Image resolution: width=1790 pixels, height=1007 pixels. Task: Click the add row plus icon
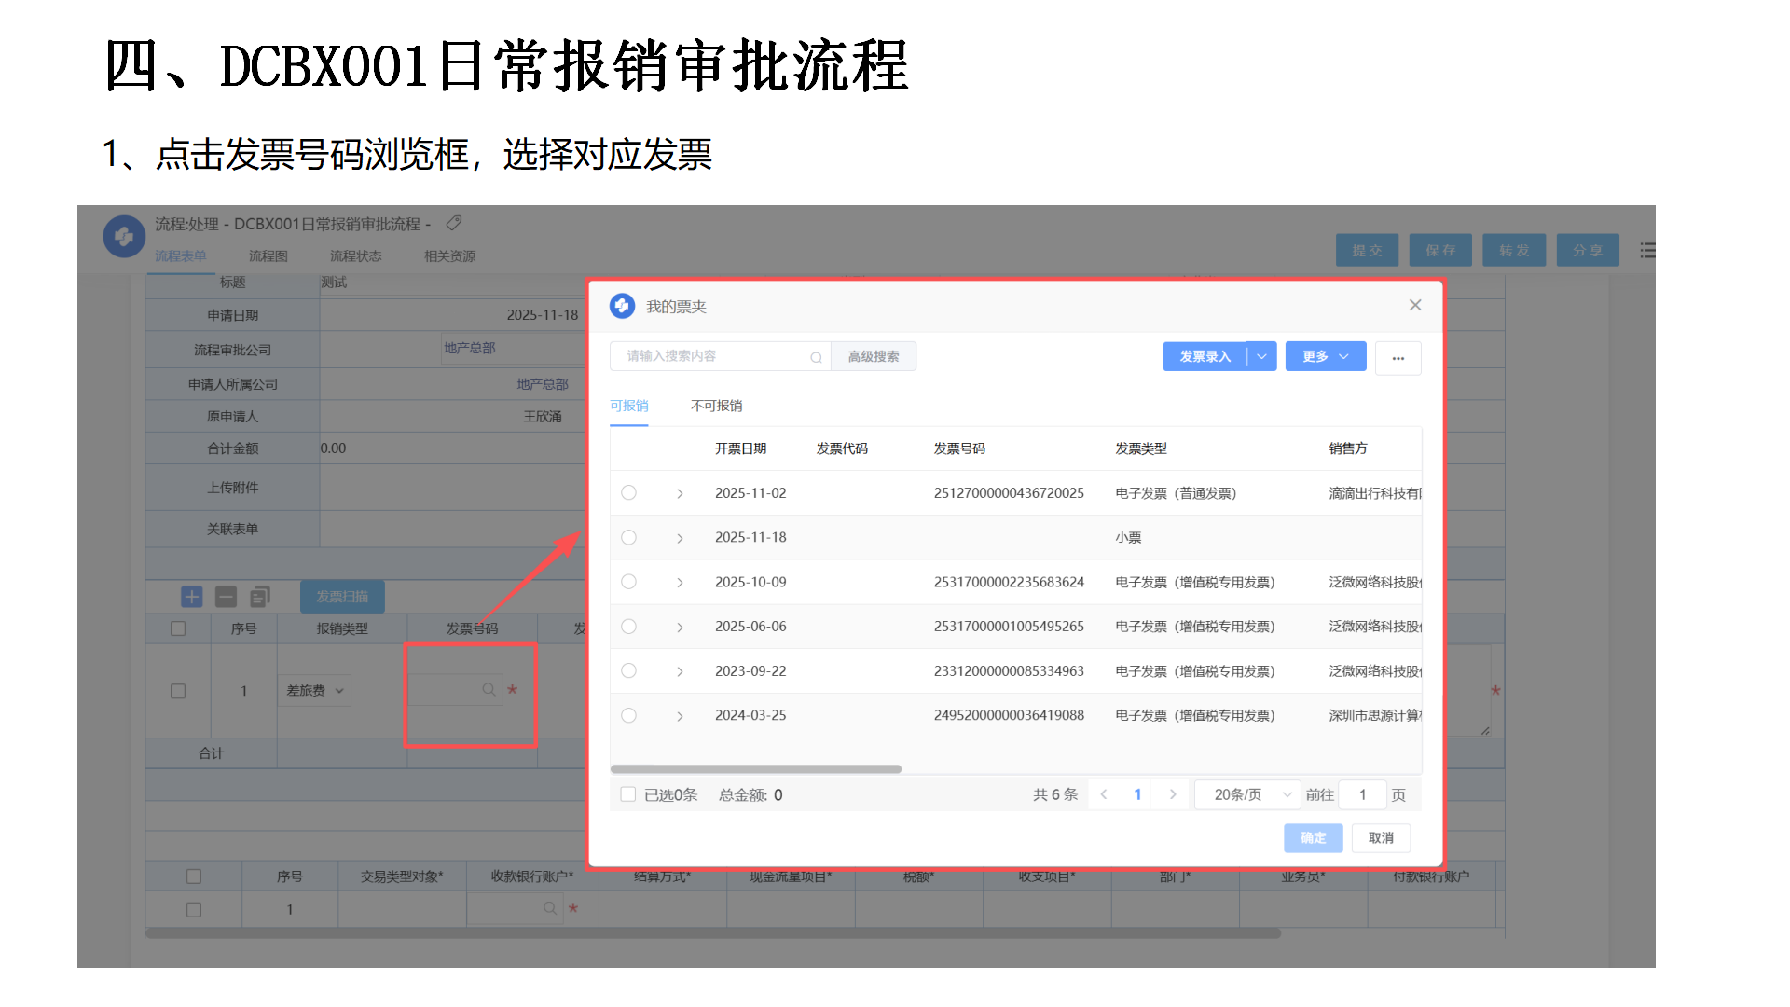pyautogui.click(x=191, y=597)
